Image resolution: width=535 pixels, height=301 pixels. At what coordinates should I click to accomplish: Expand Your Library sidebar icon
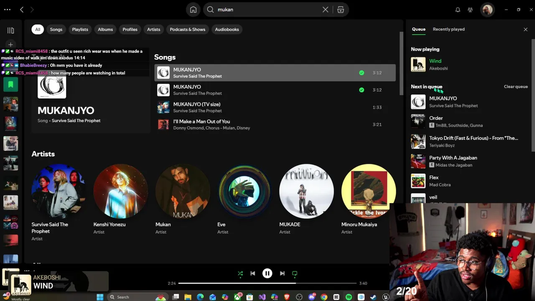[x=10, y=31]
